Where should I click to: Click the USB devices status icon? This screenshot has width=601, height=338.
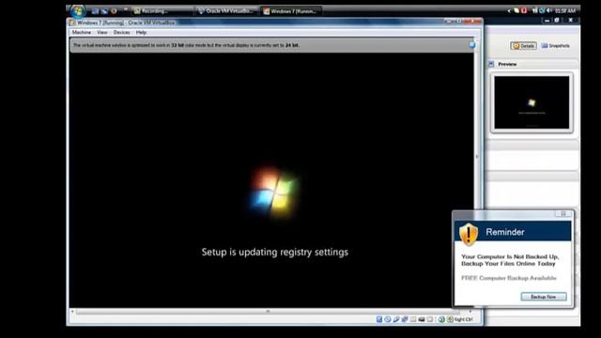[396, 319]
